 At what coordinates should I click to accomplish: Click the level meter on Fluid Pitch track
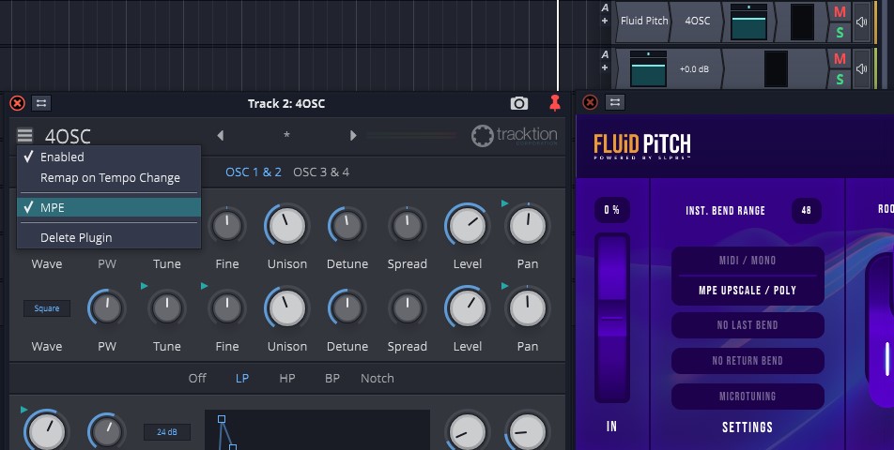click(802, 22)
